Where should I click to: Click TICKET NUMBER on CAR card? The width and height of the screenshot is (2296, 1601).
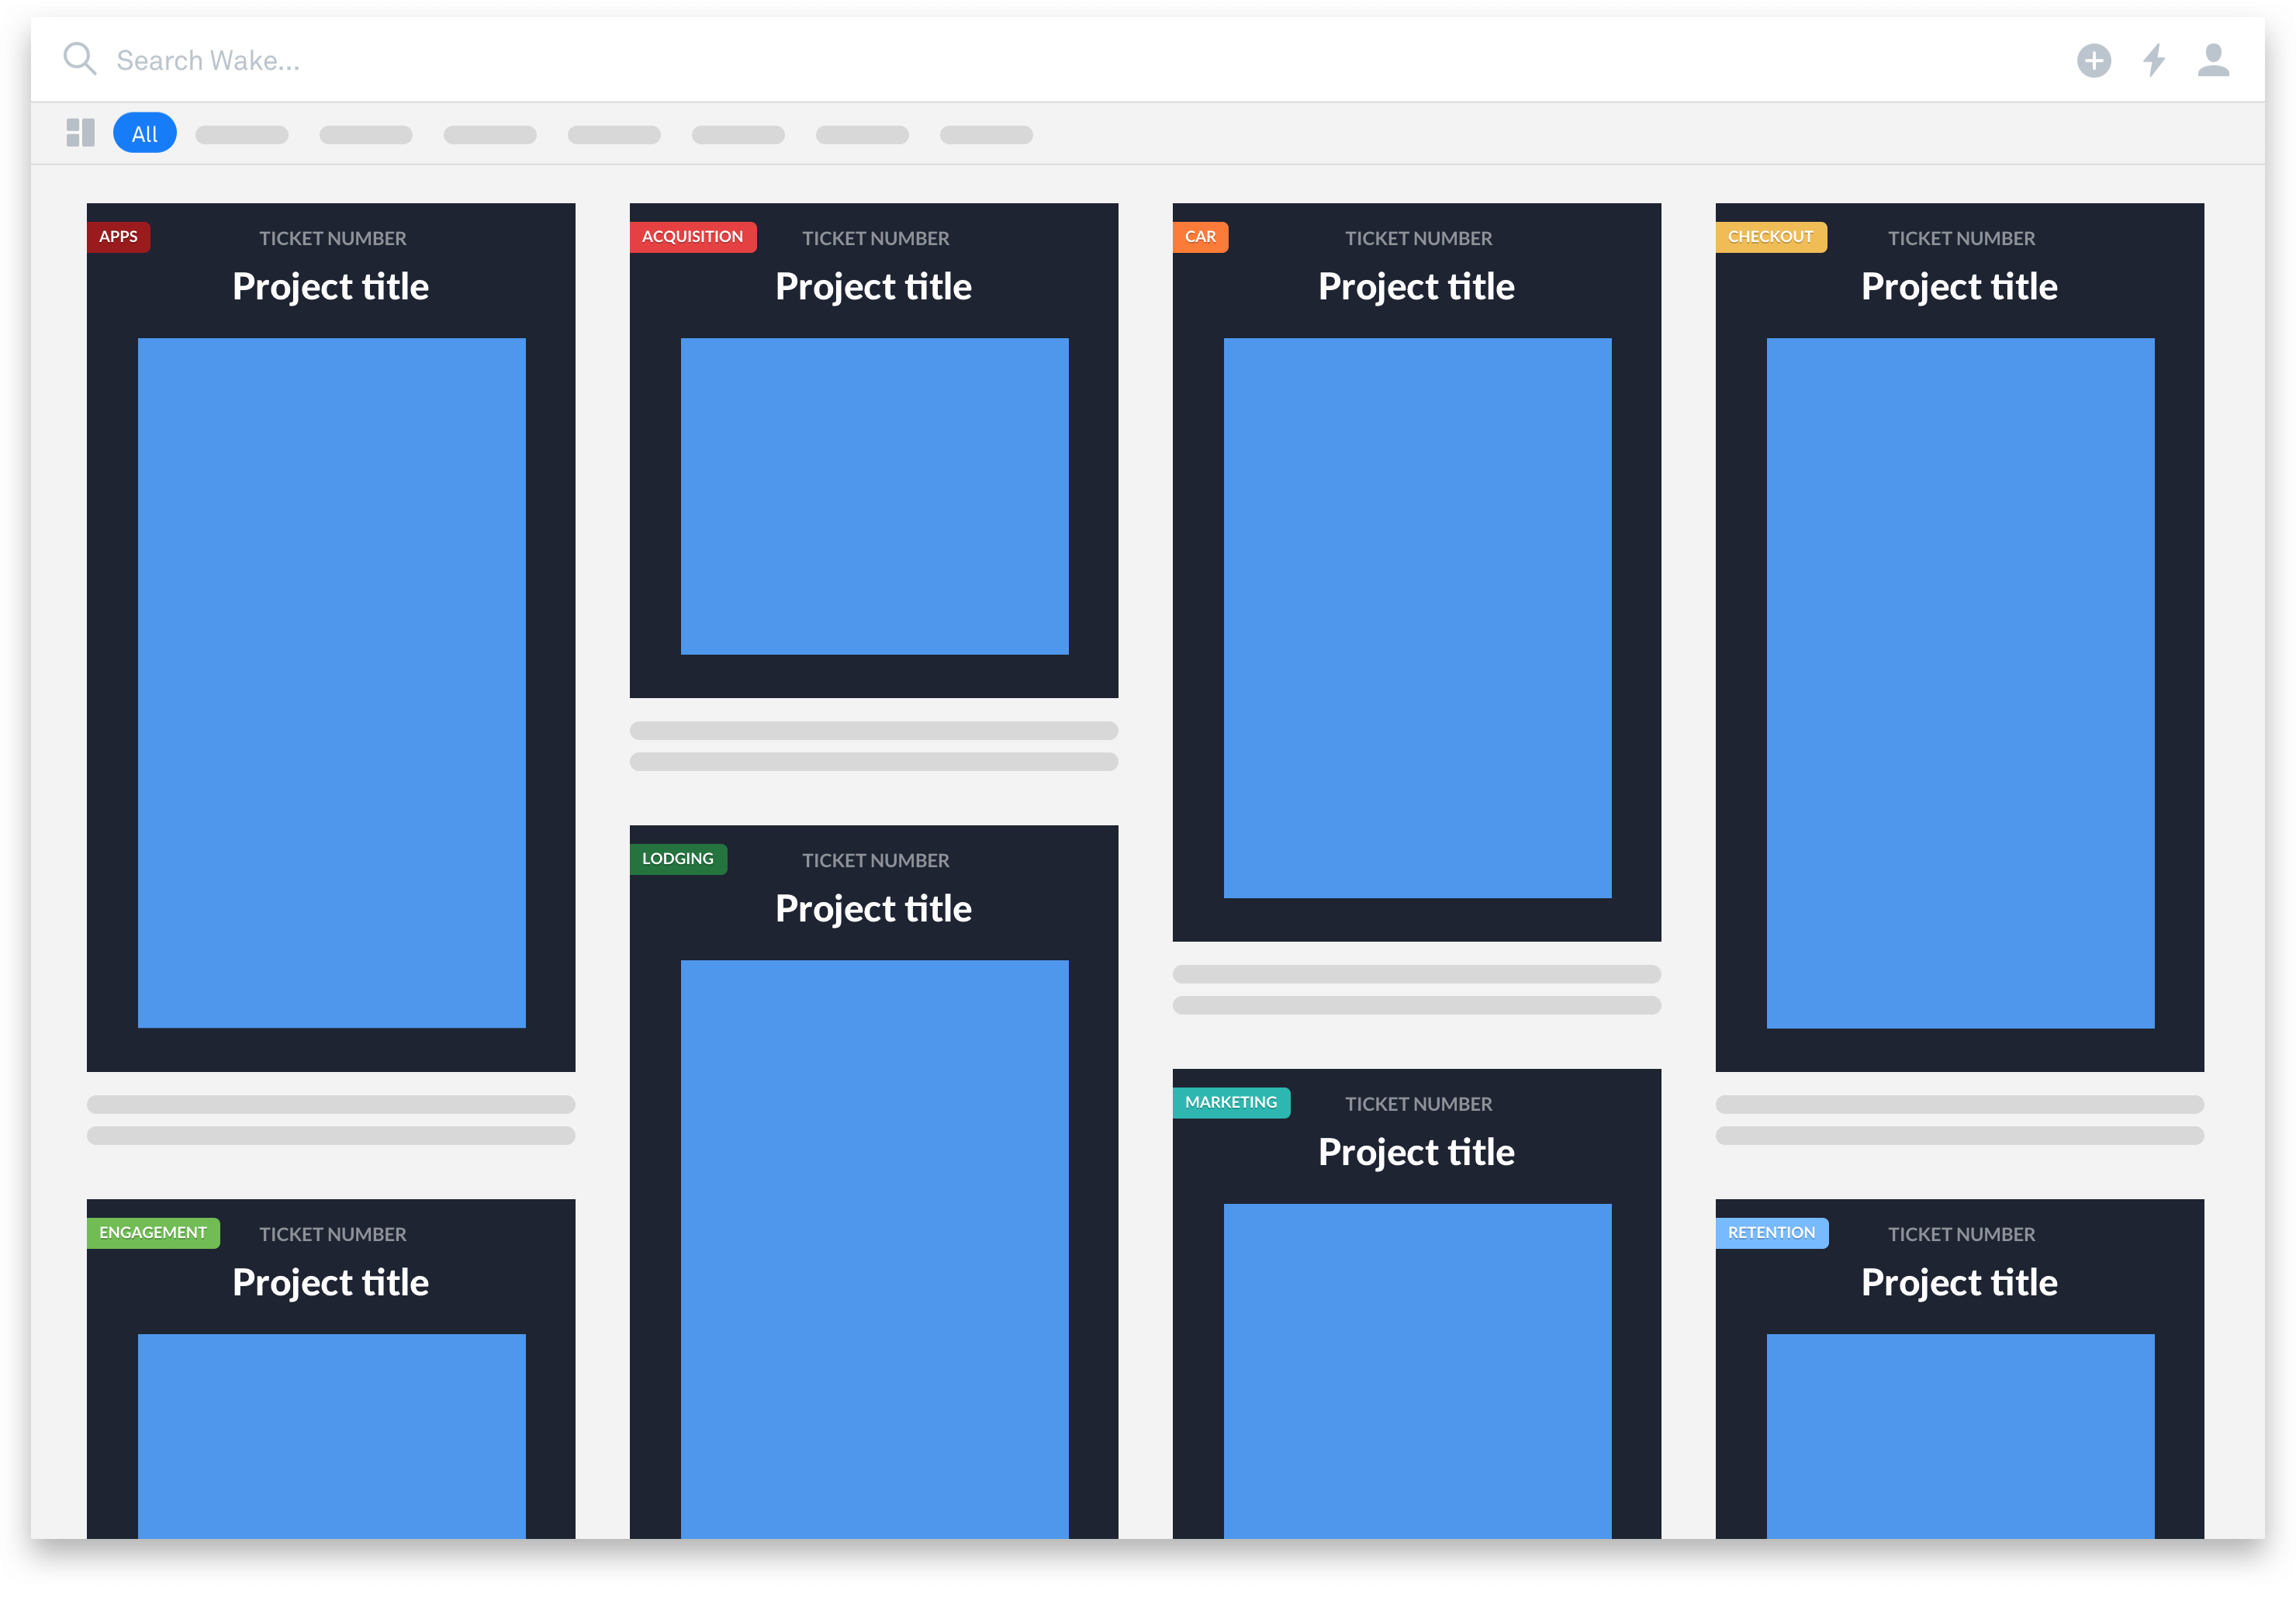tap(1419, 239)
